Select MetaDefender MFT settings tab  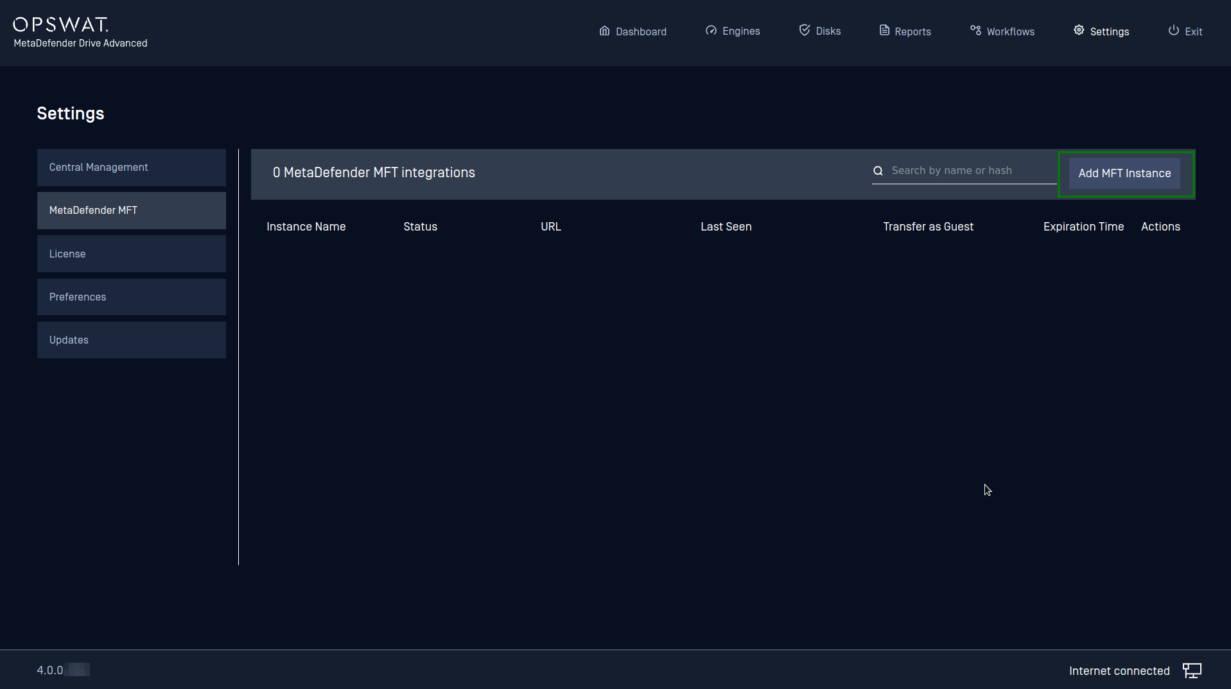(x=132, y=211)
